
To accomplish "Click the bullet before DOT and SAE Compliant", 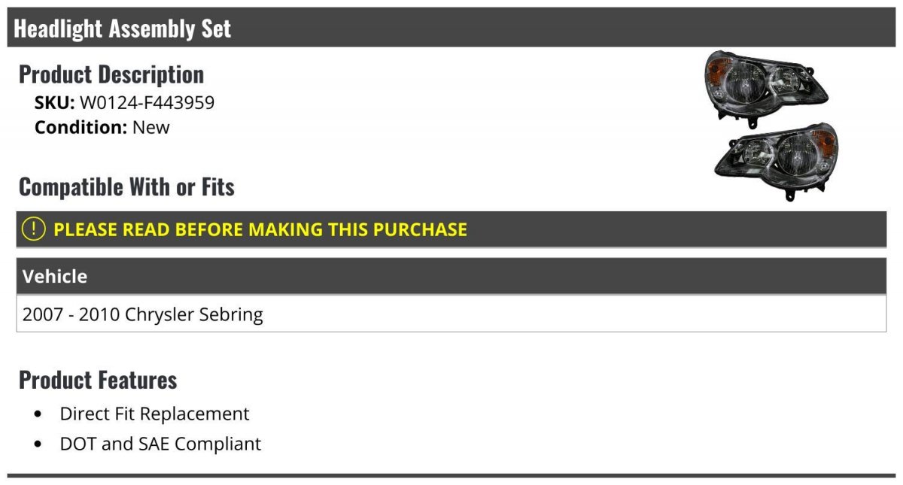I will [38, 445].
